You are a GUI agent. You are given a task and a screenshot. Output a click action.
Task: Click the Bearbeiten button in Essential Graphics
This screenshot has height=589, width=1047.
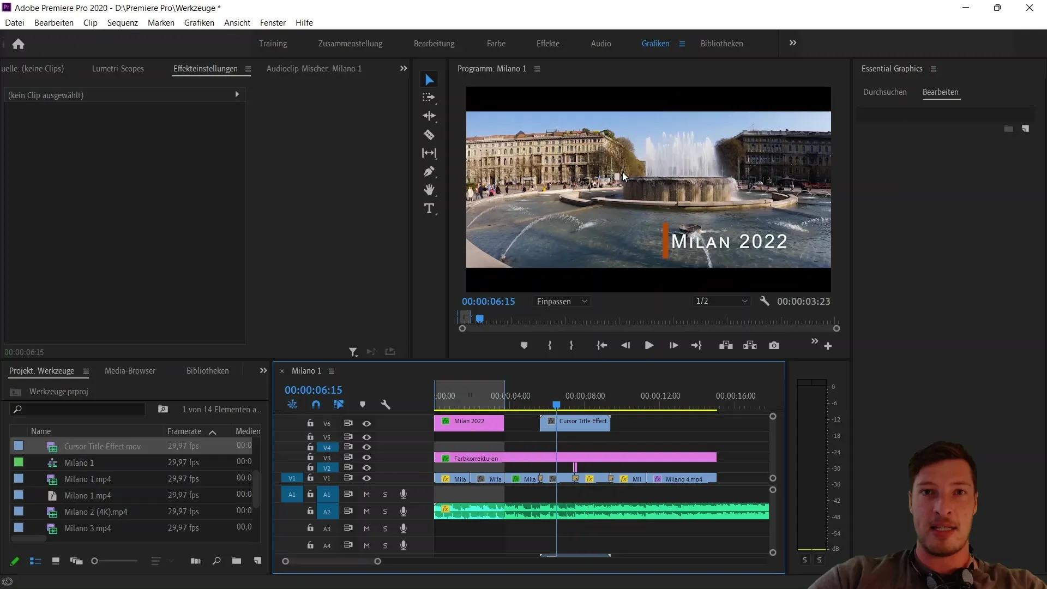pos(940,92)
